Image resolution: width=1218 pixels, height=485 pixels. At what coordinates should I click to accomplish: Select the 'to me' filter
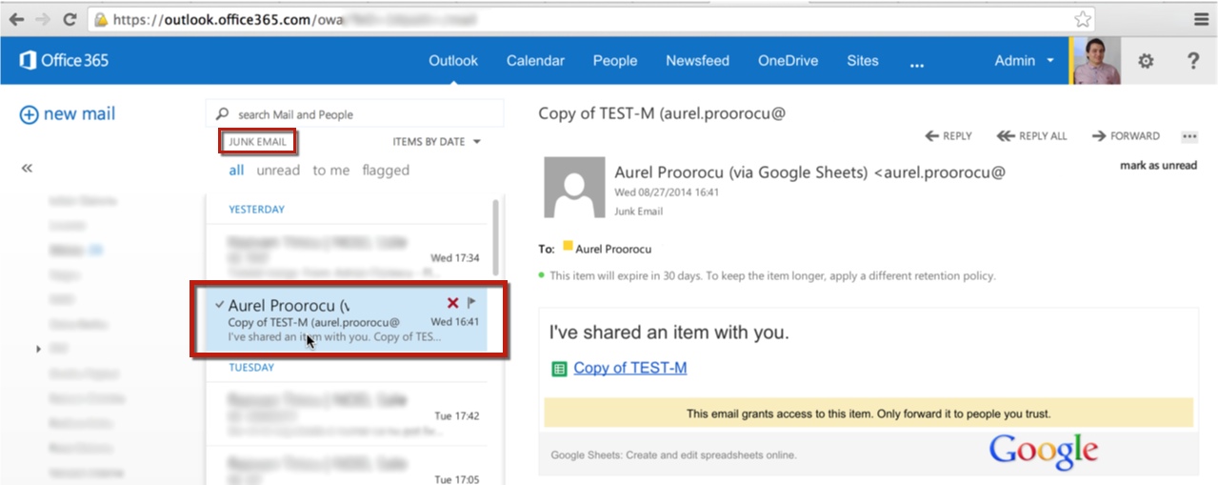point(331,171)
